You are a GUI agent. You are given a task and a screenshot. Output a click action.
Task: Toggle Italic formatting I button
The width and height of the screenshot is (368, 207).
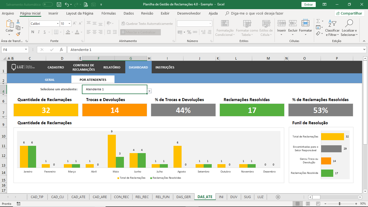click(x=39, y=32)
